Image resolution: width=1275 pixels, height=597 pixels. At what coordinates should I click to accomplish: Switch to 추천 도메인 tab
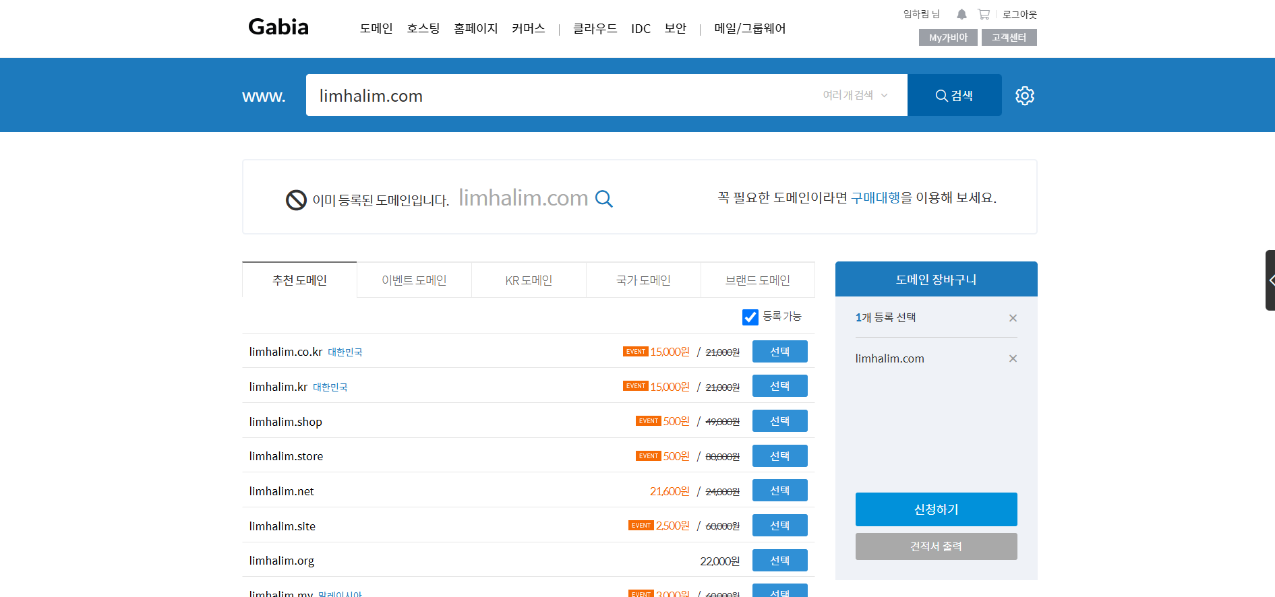(299, 280)
